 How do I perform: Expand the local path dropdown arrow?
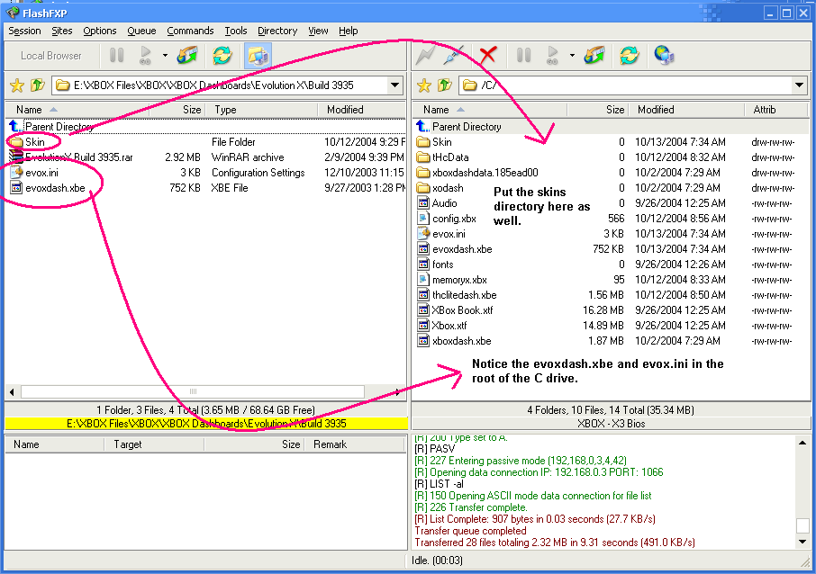(395, 85)
